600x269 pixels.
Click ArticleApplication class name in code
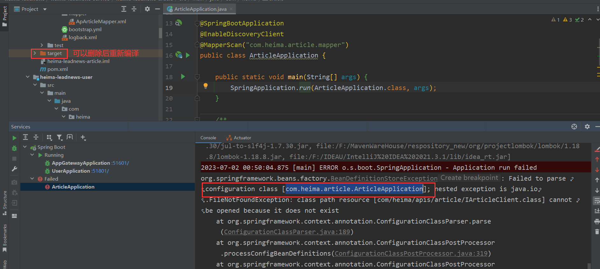(x=284, y=55)
